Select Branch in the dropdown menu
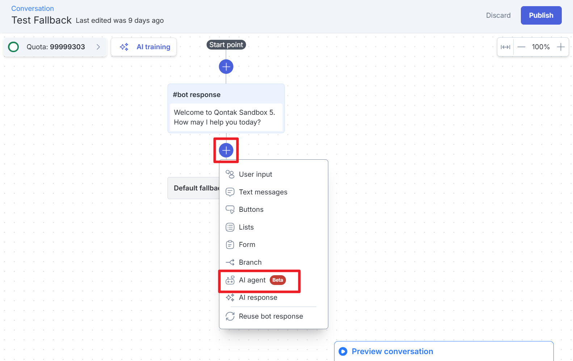Image resolution: width=573 pixels, height=361 pixels. 250,262
